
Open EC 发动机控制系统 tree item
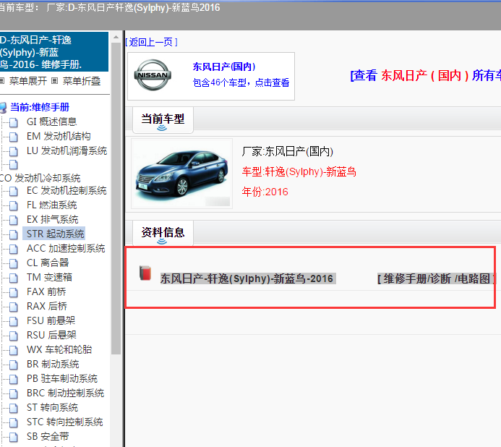(x=67, y=190)
